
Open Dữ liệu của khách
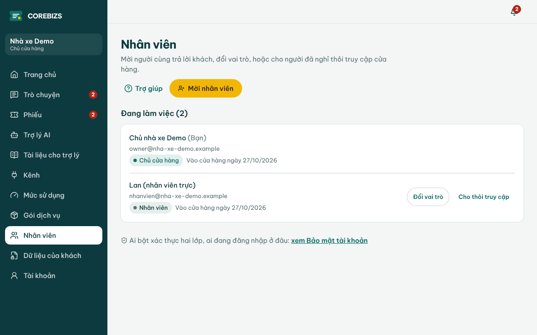[54, 255]
